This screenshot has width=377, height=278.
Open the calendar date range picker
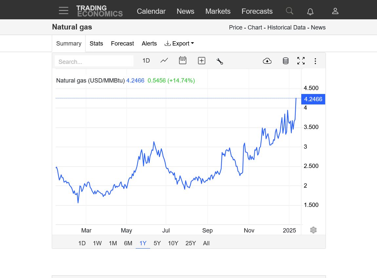[183, 61]
